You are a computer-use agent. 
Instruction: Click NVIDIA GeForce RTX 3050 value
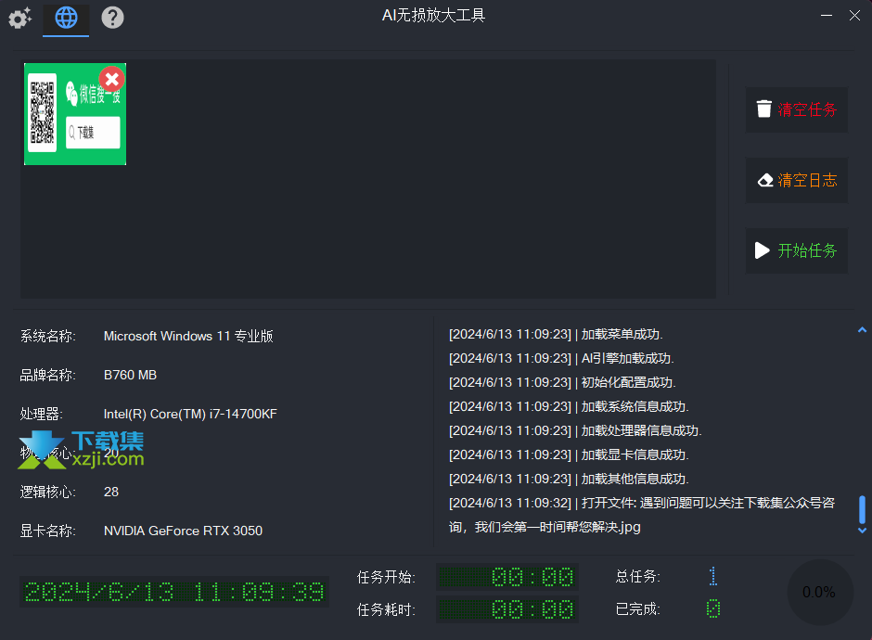pyautogui.click(x=183, y=531)
